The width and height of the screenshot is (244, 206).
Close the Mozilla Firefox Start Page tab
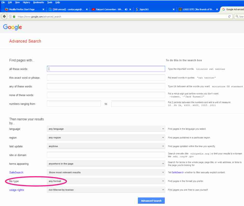point(44,9)
